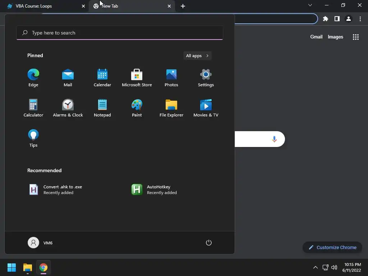Viewport: 368px width, 276px height.
Task: Click the Windows Start button on taskbar
Action: 11,267
